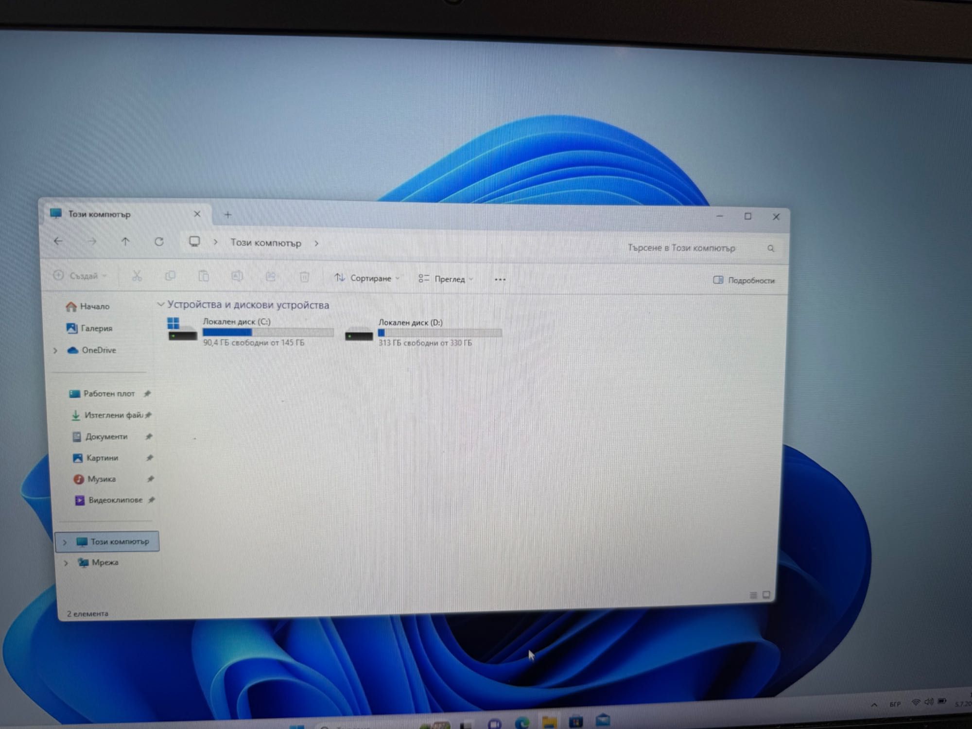972x729 pixels.
Task: Open Microsoft Store from the taskbar
Action: [x=576, y=721]
